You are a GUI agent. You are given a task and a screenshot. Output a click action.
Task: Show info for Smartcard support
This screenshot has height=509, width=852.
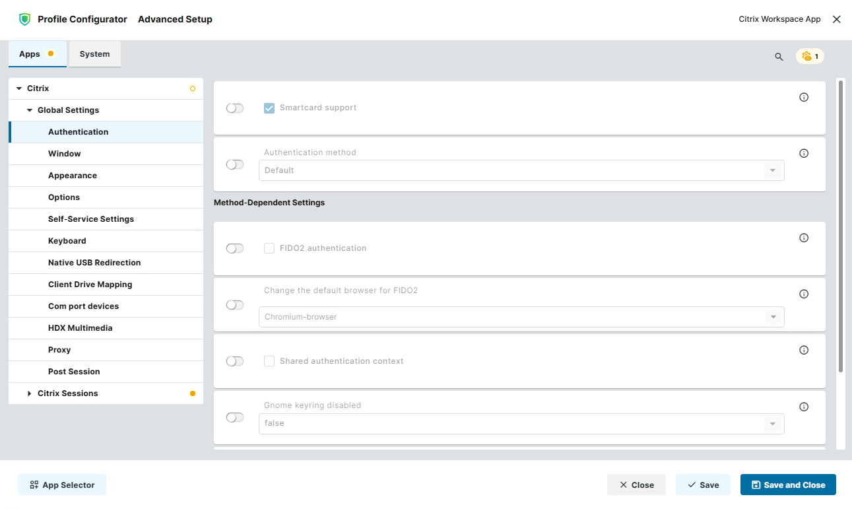pos(804,97)
